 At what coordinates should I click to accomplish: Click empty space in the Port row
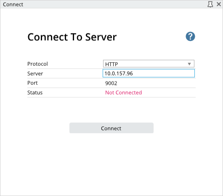tap(157, 83)
